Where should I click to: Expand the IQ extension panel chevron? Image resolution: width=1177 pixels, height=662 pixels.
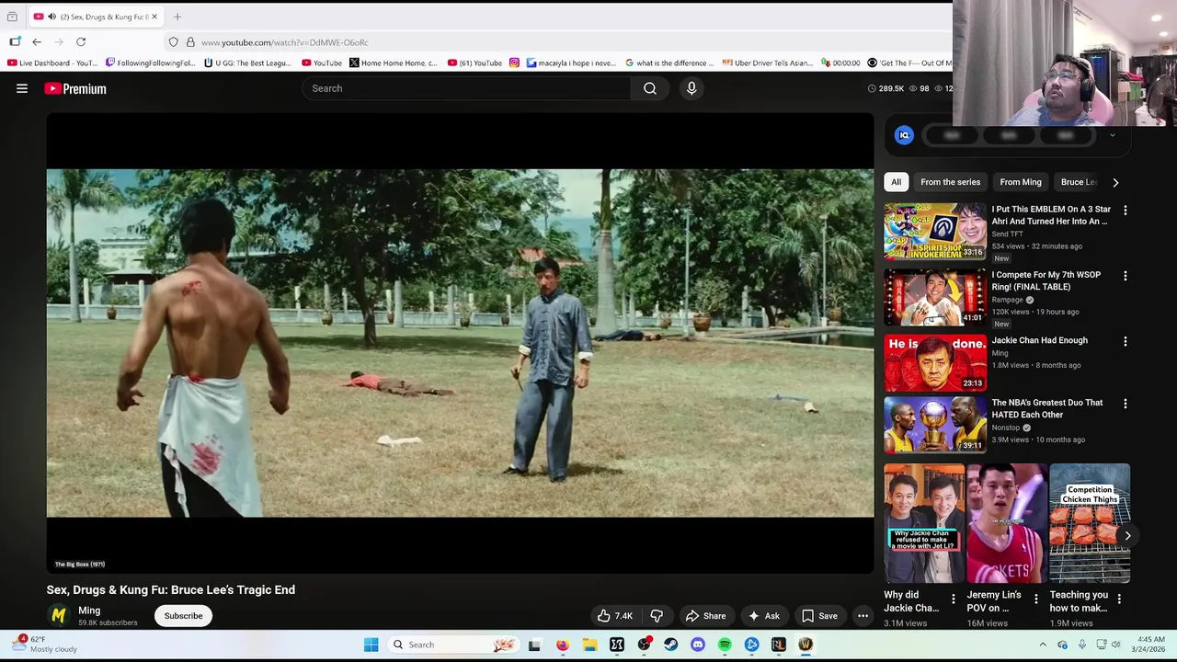pos(1112,135)
